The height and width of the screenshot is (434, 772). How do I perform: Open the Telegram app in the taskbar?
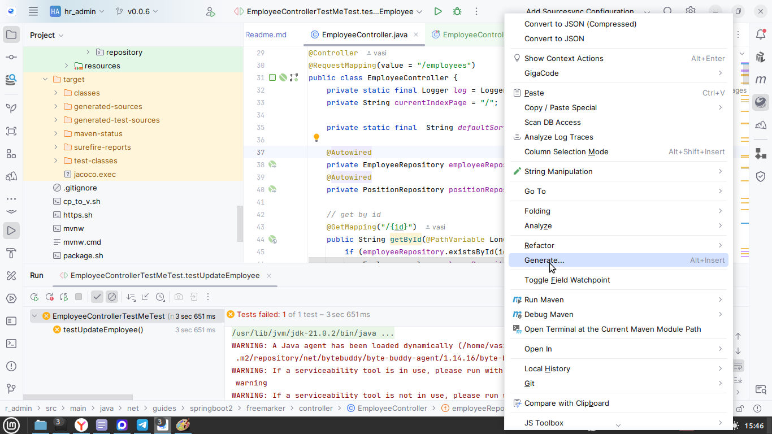(x=142, y=425)
